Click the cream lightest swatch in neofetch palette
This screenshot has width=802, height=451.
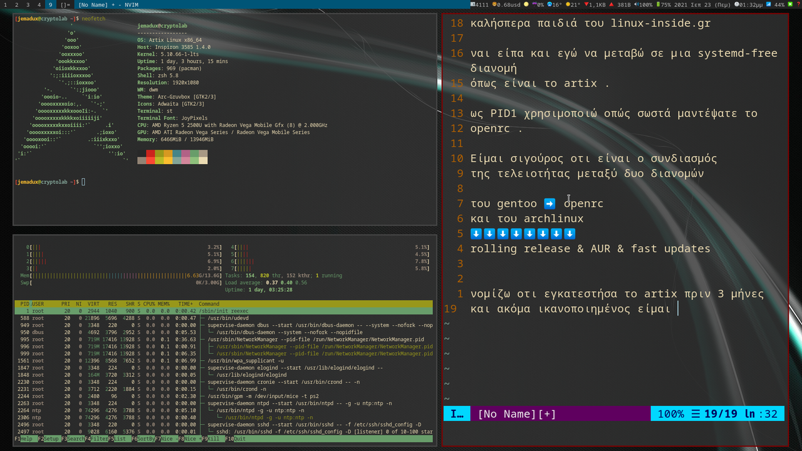[203, 160]
